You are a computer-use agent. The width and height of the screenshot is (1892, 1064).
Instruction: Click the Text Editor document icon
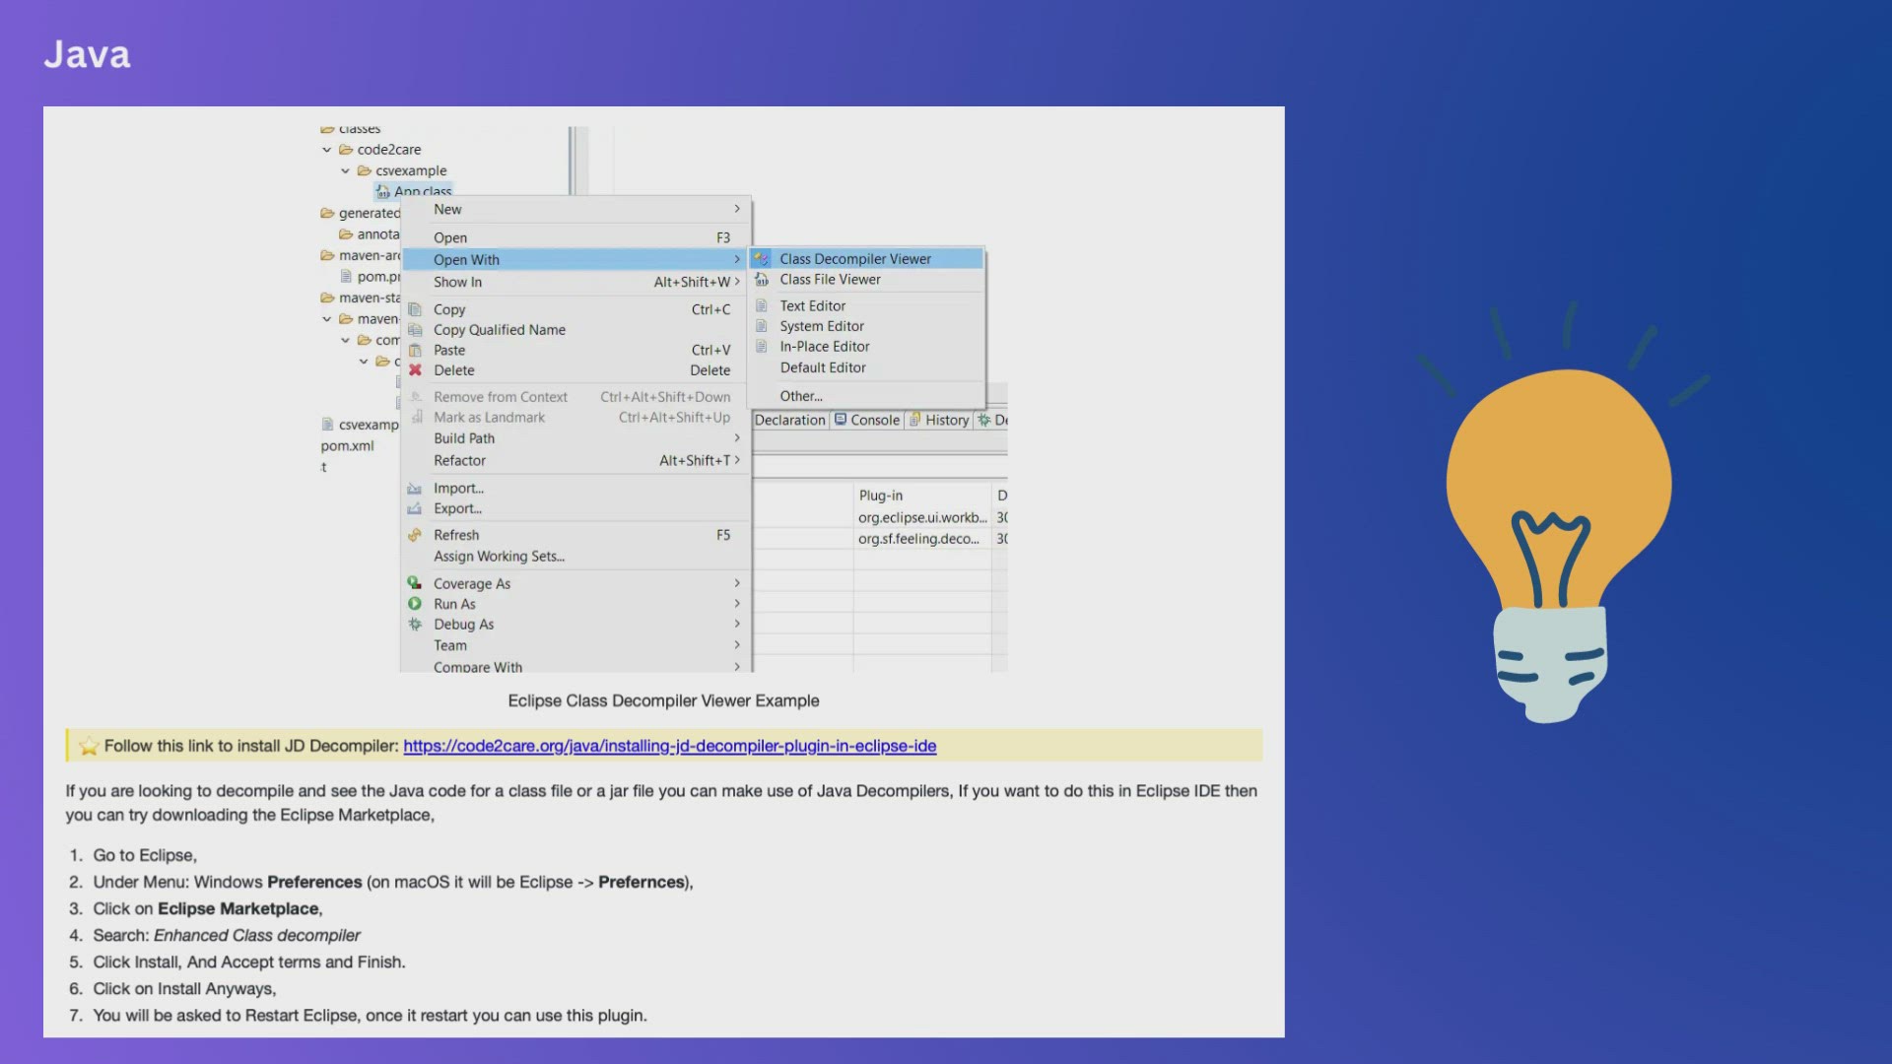(762, 306)
